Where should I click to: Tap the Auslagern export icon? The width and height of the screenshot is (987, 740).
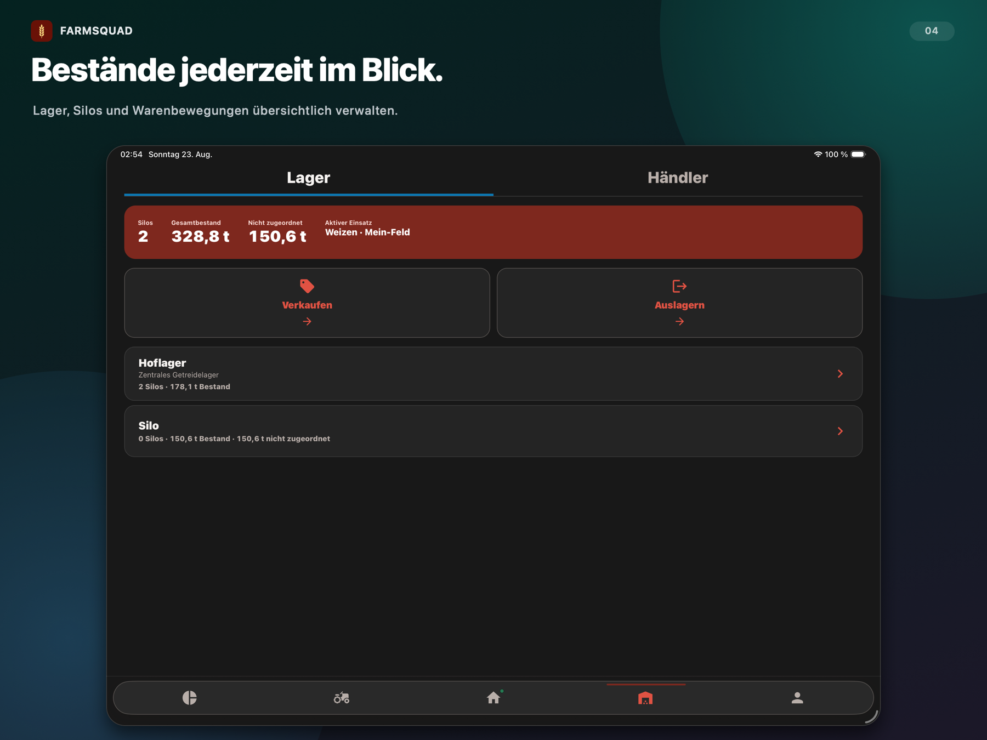(679, 286)
